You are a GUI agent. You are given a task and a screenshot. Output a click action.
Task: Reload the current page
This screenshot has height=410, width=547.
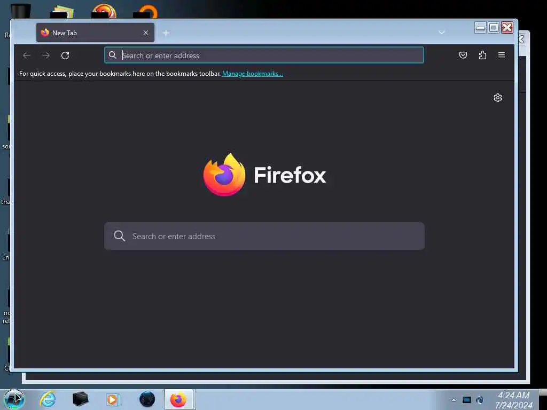click(65, 56)
